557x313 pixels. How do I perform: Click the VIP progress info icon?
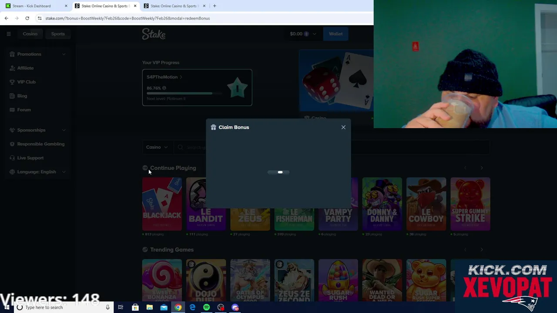pos(164,88)
